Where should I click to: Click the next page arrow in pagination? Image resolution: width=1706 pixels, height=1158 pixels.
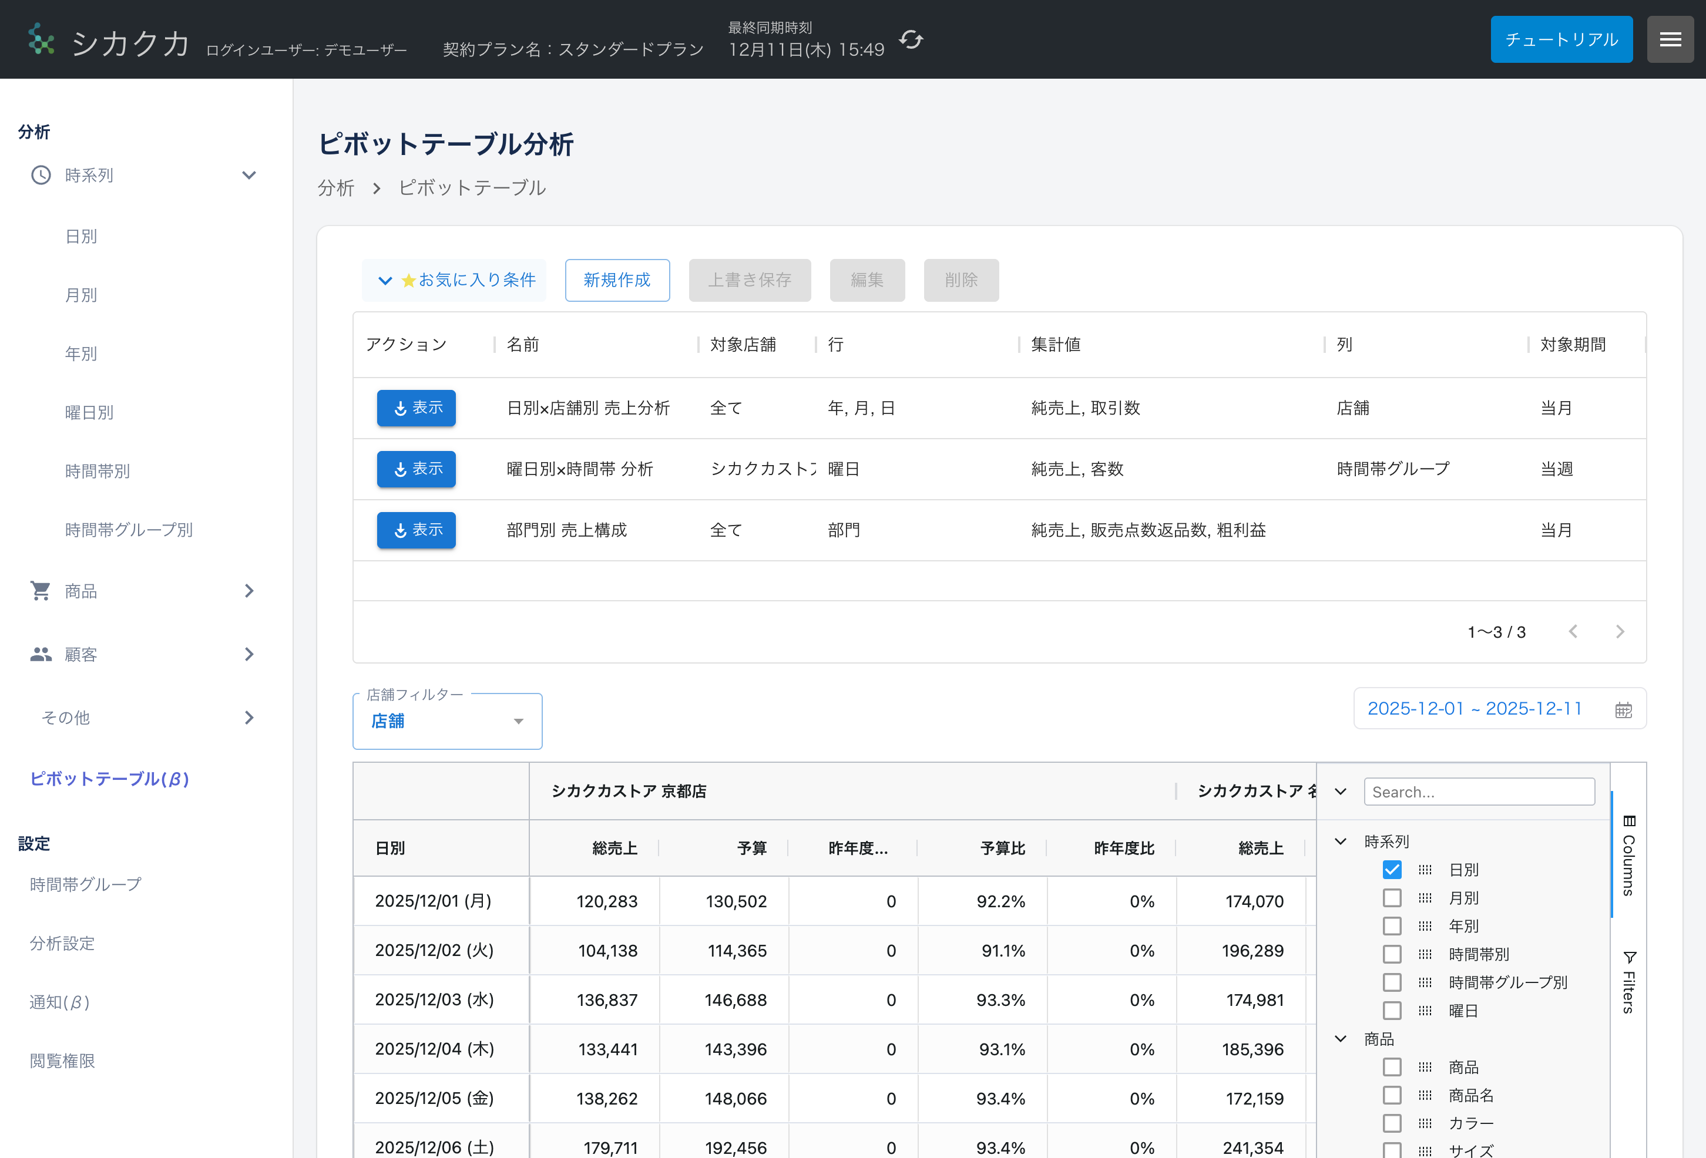tap(1620, 632)
